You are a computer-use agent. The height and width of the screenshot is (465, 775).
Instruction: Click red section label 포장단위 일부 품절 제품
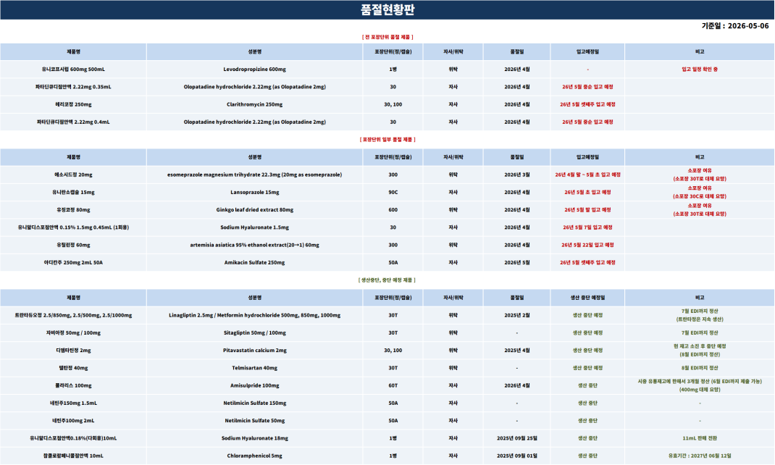pyautogui.click(x=387, y=140)
